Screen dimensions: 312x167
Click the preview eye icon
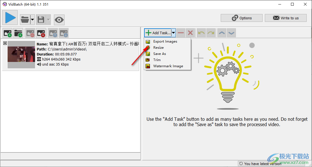pos(59,20)
